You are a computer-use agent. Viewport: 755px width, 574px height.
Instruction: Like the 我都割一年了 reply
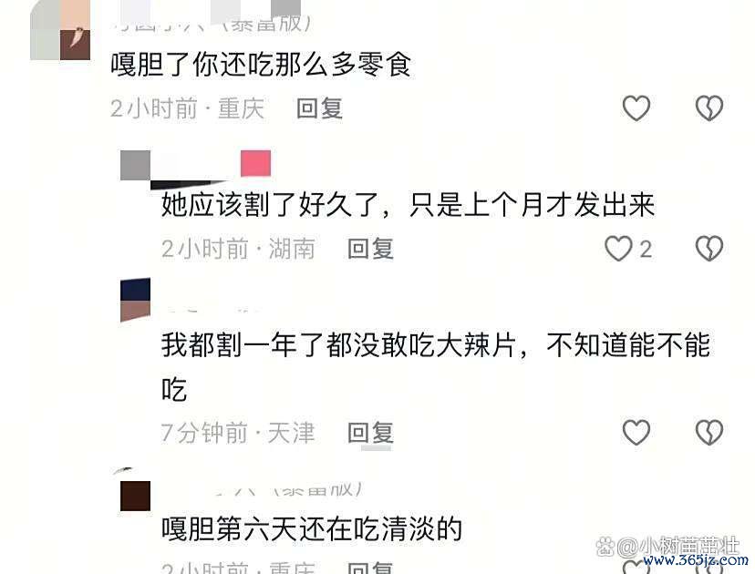pos(636,432)
